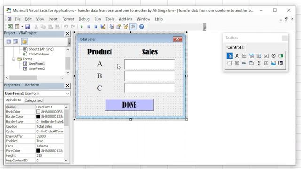Select the ComboBox control in Toolbox
Image resolution: width=301 pixels, height=169 pixels.
tap(252, 56)
